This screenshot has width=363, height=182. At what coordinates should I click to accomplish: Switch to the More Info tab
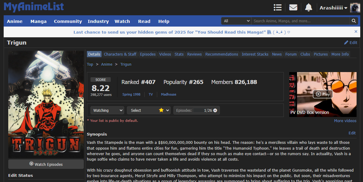point(340,54)
